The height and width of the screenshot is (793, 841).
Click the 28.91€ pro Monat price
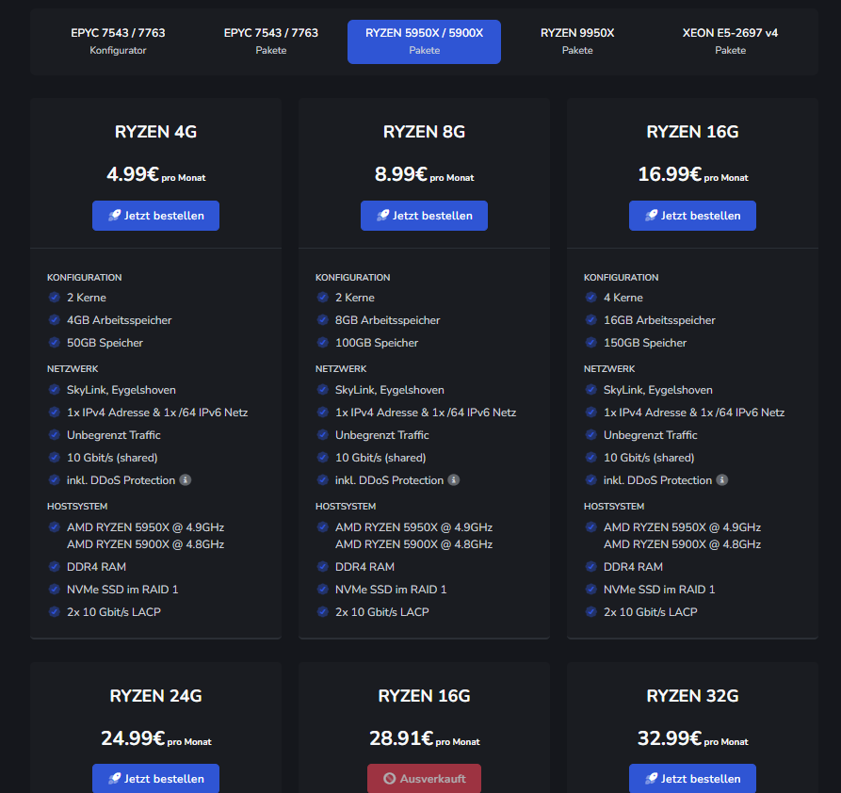[424, 738]
